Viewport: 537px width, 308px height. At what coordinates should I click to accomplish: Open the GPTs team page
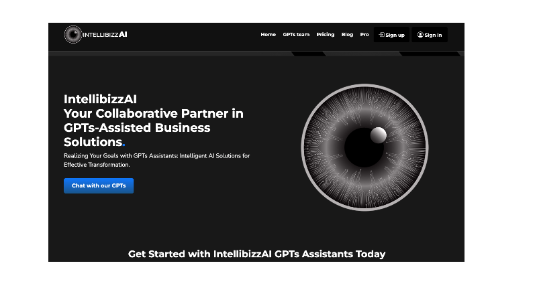pos(296,35)
